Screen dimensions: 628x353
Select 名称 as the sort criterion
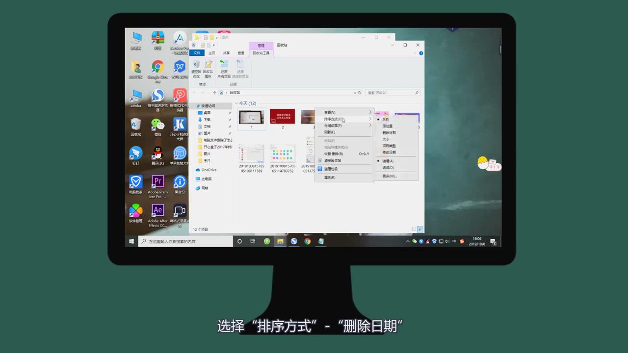386,119
